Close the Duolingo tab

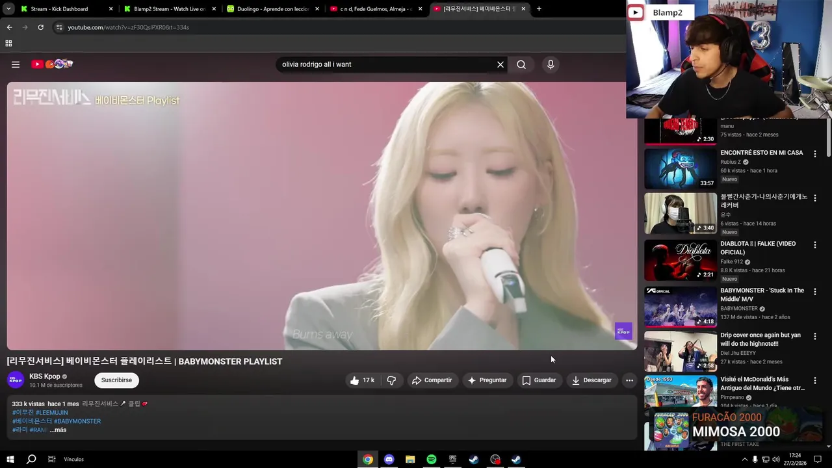coord(317,9)
